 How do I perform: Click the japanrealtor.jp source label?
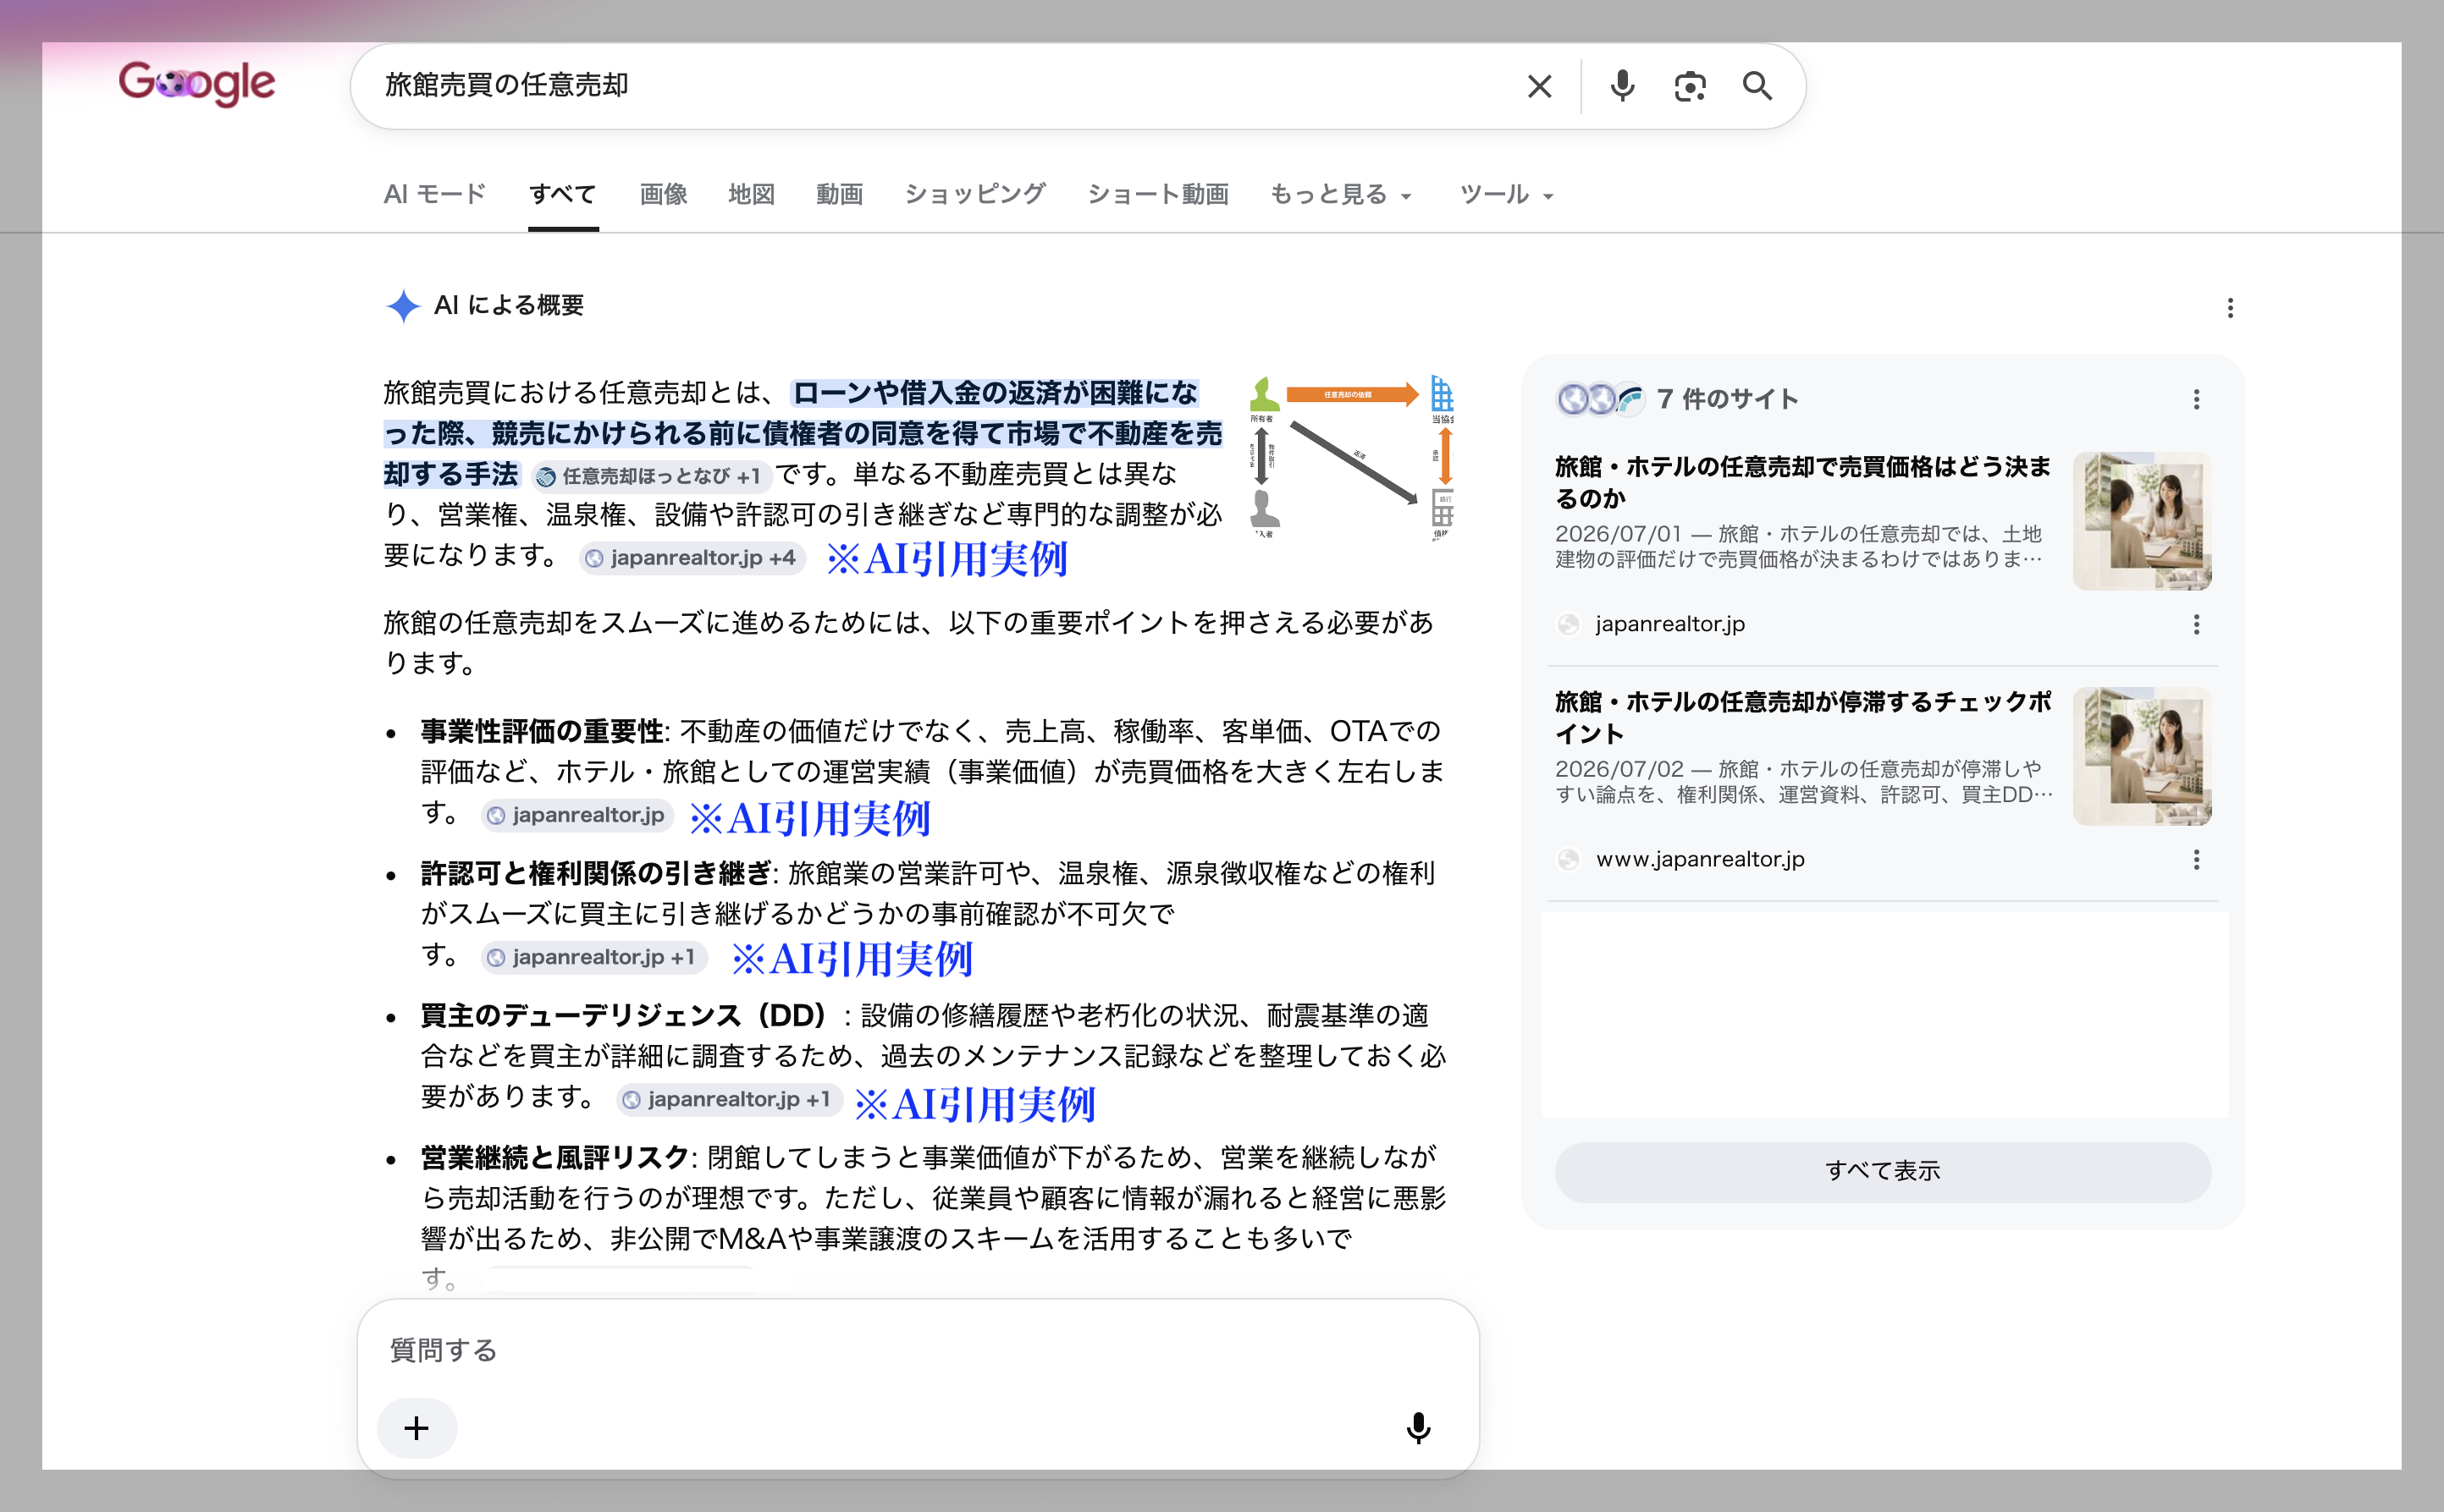1669,624
